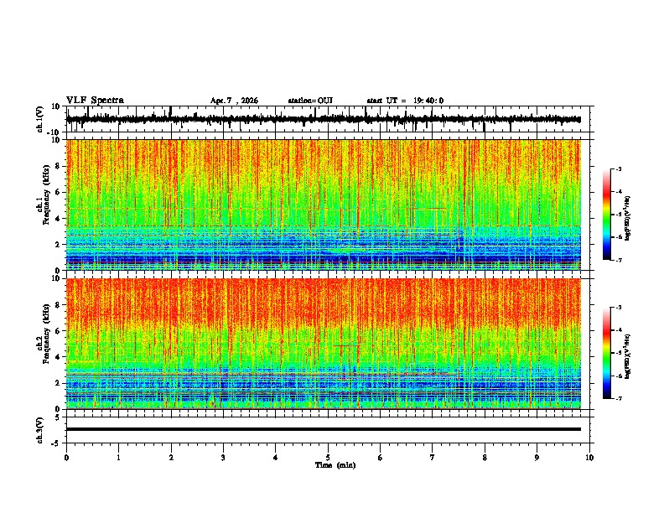Click the "-3" label on ch.2 colorbar
Viewport: 664px width, 513px height.
point(618,308)
